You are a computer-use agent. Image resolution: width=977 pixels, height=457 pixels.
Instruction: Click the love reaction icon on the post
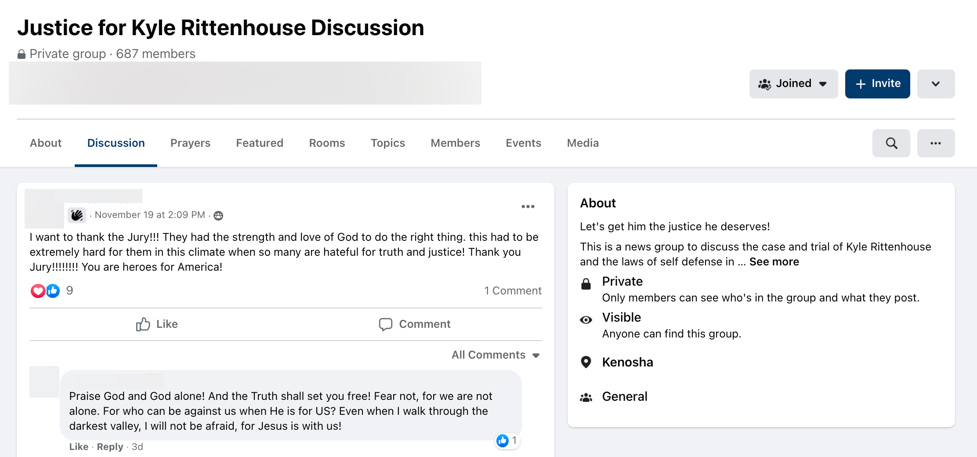(x=38, y=290)
